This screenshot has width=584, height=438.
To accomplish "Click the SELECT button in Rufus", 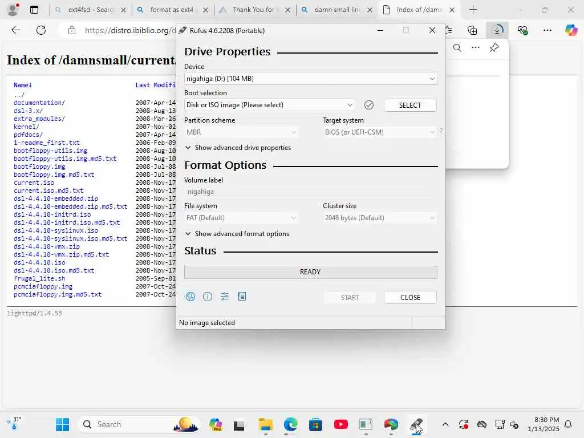I will (x=410, y=106).
